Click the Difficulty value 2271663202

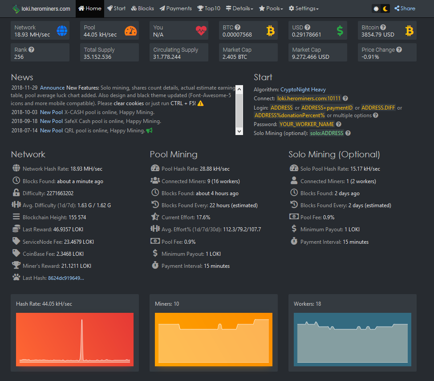coord(60,193)
